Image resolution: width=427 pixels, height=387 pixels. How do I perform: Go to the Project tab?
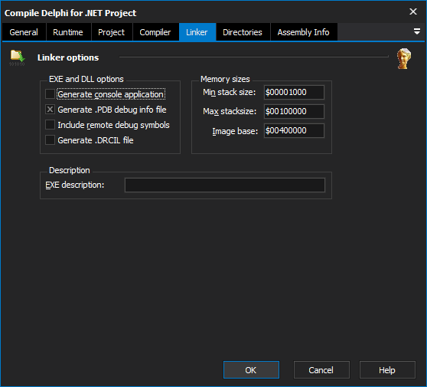pos(112,32)
